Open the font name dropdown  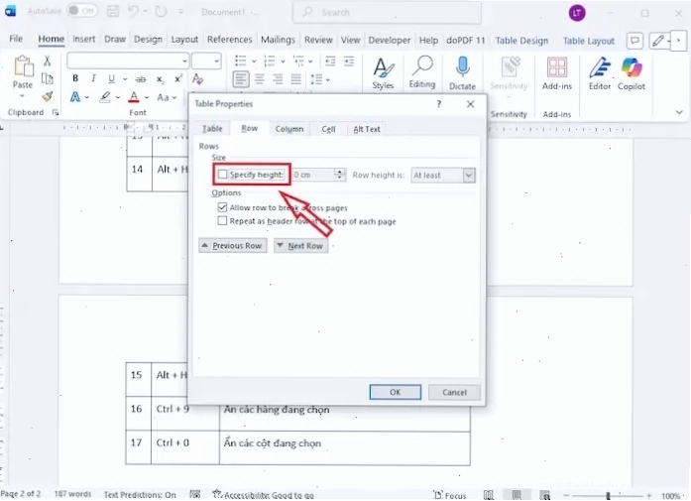(184, 62)
